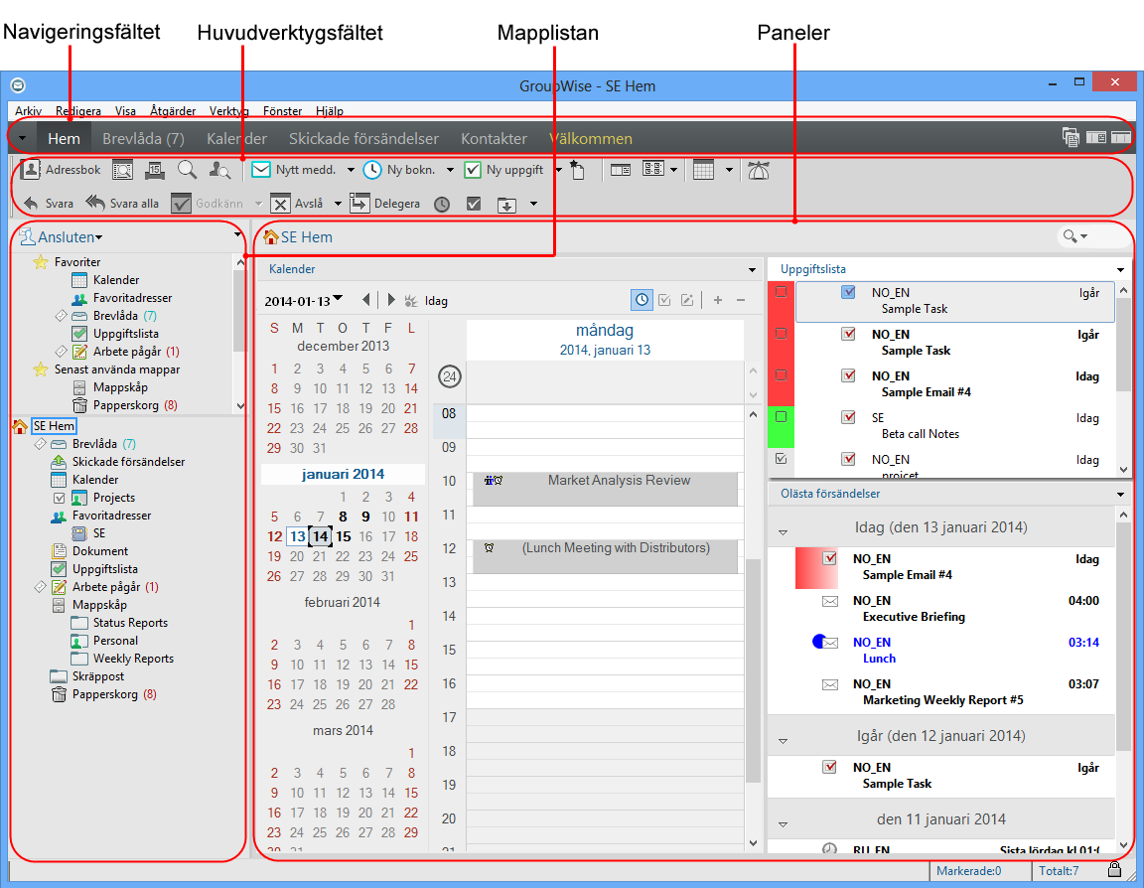Open the Olästa försändelser panel dropdown

click(x=1120, y=495)
